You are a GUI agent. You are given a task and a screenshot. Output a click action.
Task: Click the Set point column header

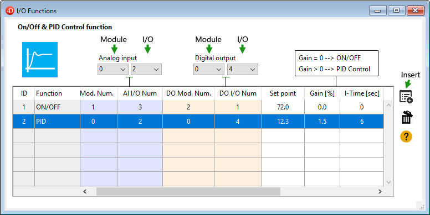point(283,93)
